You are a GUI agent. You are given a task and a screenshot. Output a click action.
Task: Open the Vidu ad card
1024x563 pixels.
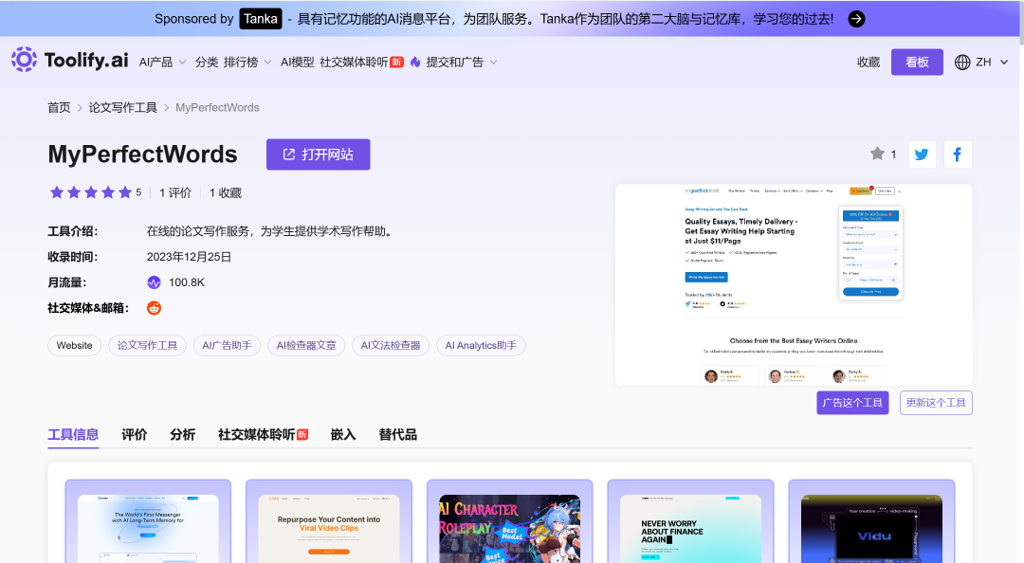coord(872,521)
